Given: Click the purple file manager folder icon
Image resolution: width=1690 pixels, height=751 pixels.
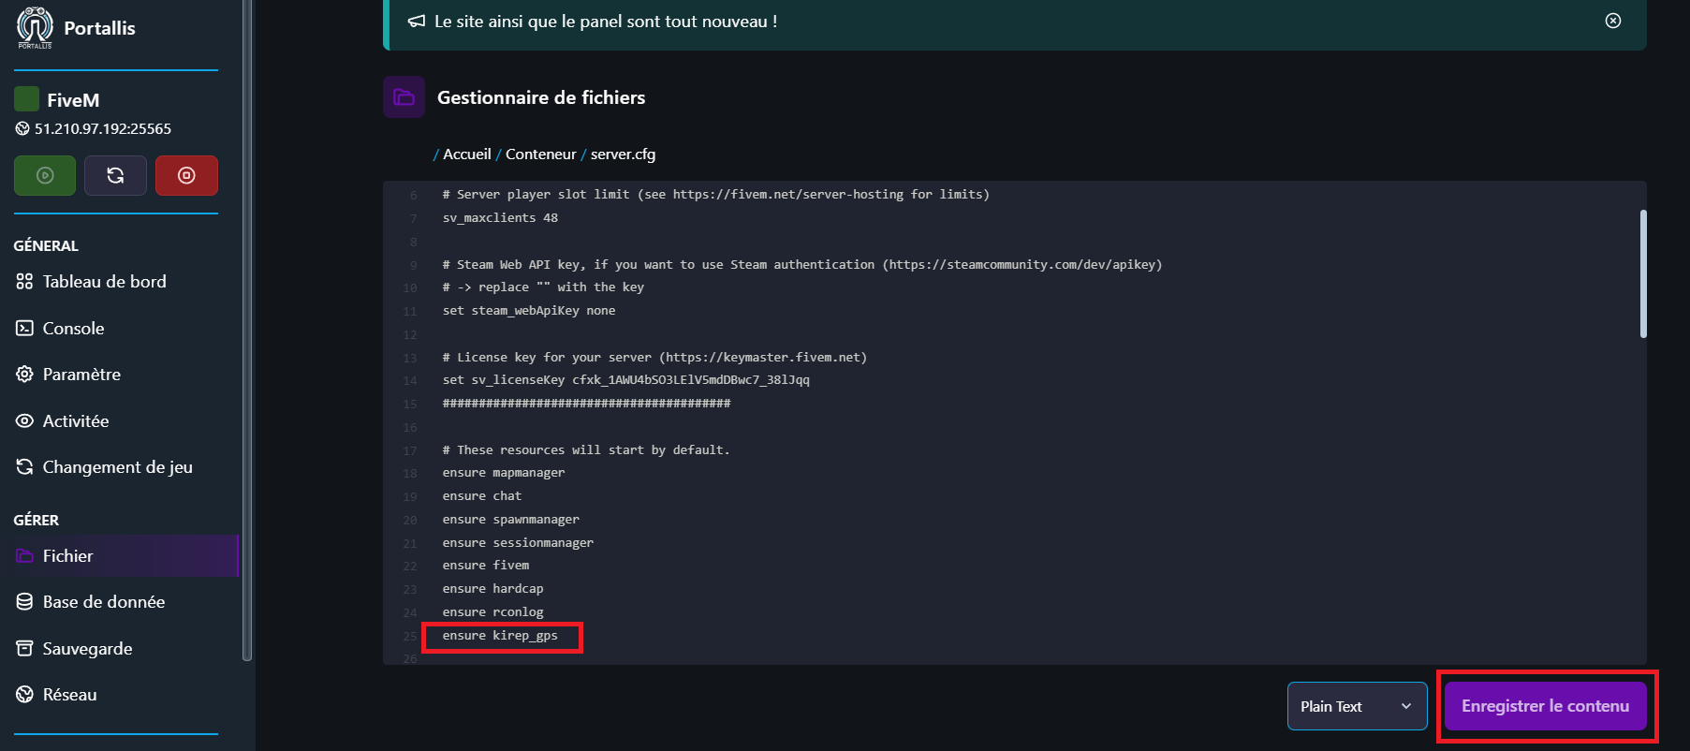Looking at the screenshot, I should (x=404, y=96).
